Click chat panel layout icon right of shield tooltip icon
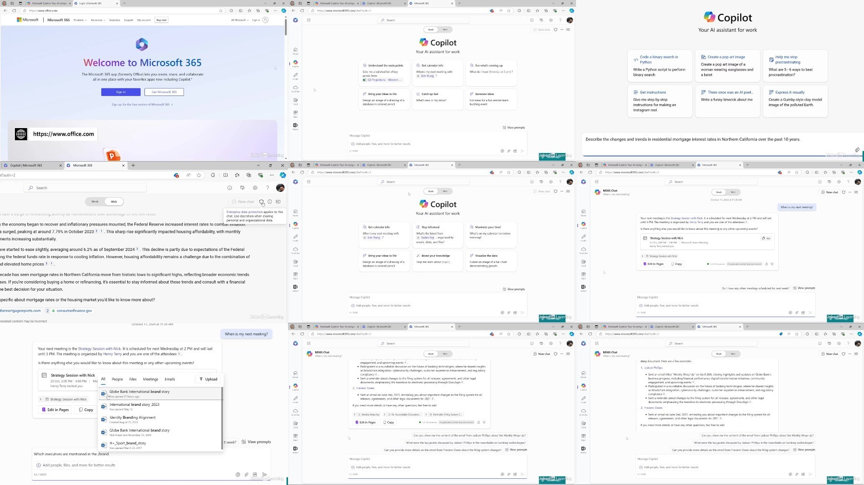Image resolution: width=864 pixels, height=485 pixels. pos(278,202)
